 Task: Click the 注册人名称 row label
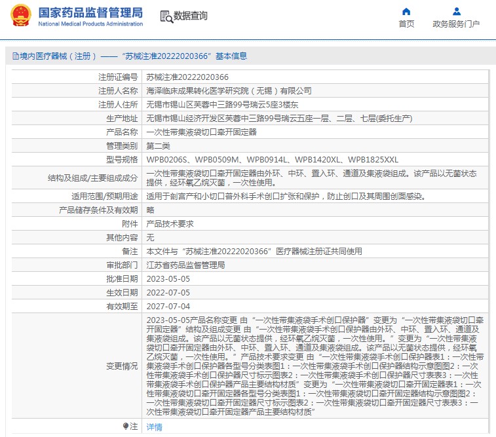pyautogui.click(x=118, y=91)
